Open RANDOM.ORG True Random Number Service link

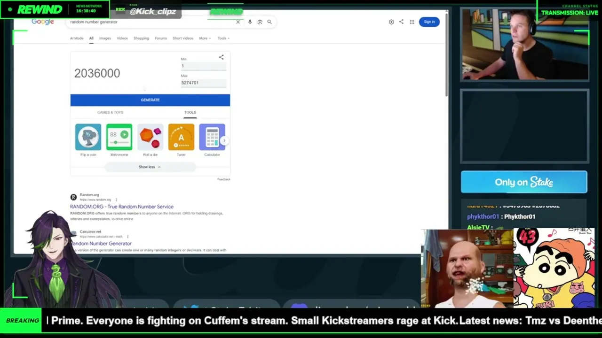122,207
